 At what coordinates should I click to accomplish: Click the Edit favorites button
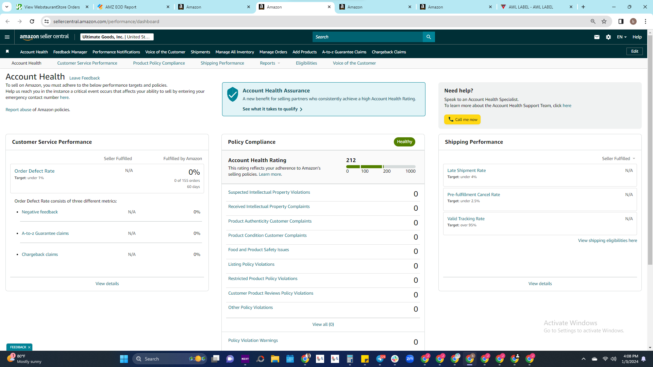(x=635, y=51)
